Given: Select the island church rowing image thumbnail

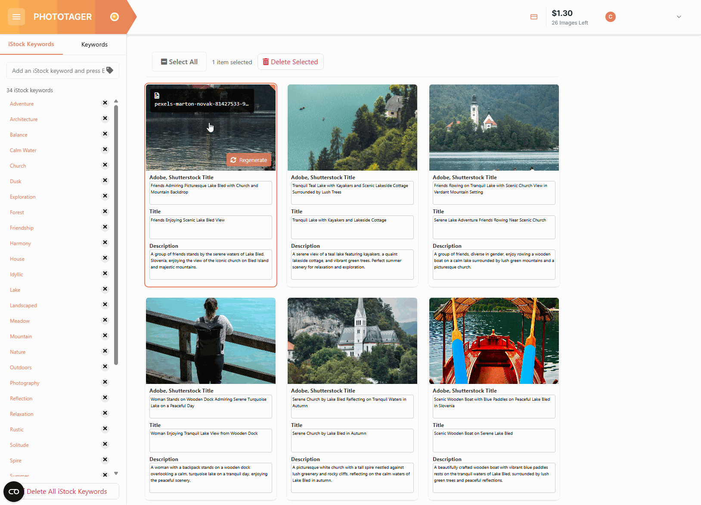Looking at the screenshot, I should (494, 128).
